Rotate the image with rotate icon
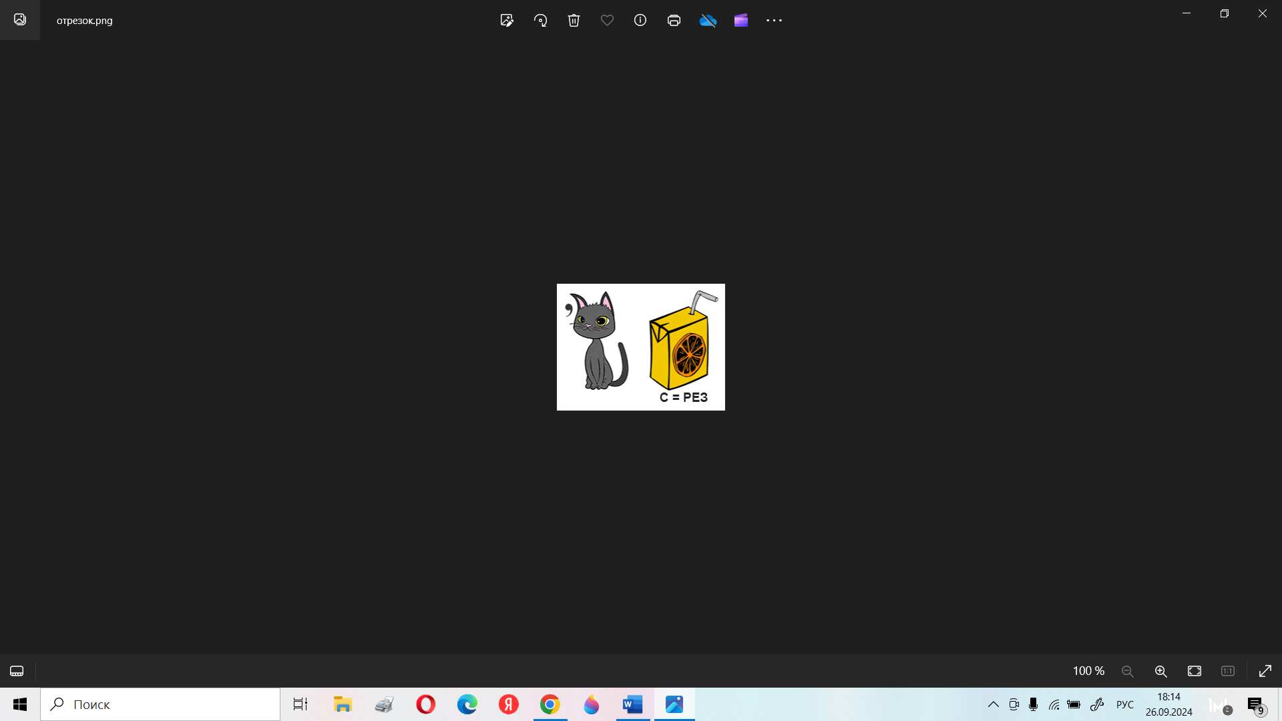This screenshot has height=721, width=1282. pyautogui.click(x=540, y=20)
